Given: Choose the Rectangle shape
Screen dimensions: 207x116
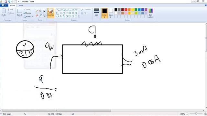Looking at the screenshot, I should [x=67, y=10].
